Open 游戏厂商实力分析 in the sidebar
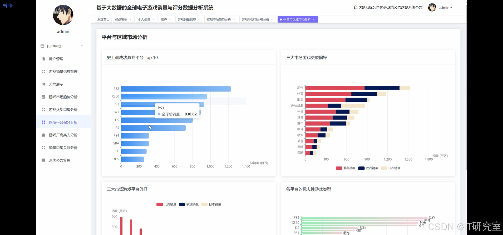The height and width of the screenshot is (235, 503). tap(63, 135)
